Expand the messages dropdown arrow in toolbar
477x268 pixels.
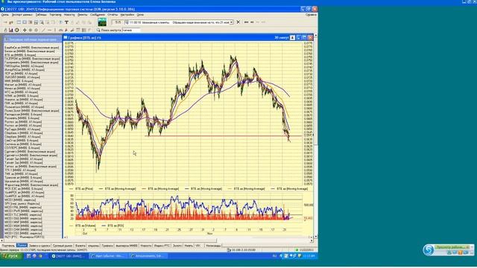(x=232, y=22)
